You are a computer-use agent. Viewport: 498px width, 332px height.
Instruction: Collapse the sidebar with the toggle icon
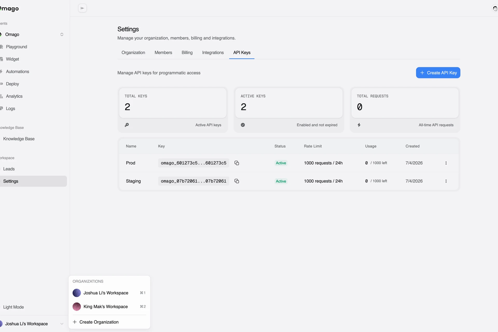point(82,8)
